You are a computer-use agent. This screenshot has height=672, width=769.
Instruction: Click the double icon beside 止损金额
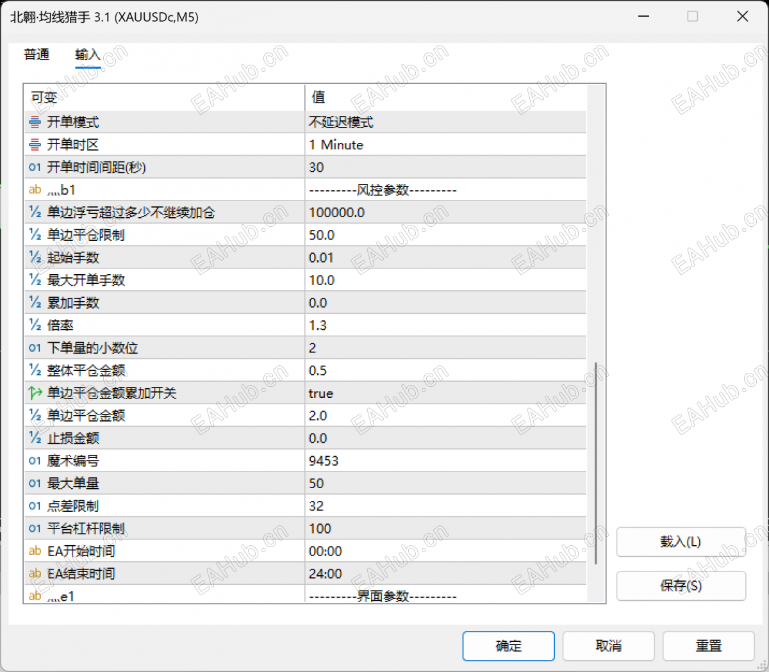pos(35,438)
